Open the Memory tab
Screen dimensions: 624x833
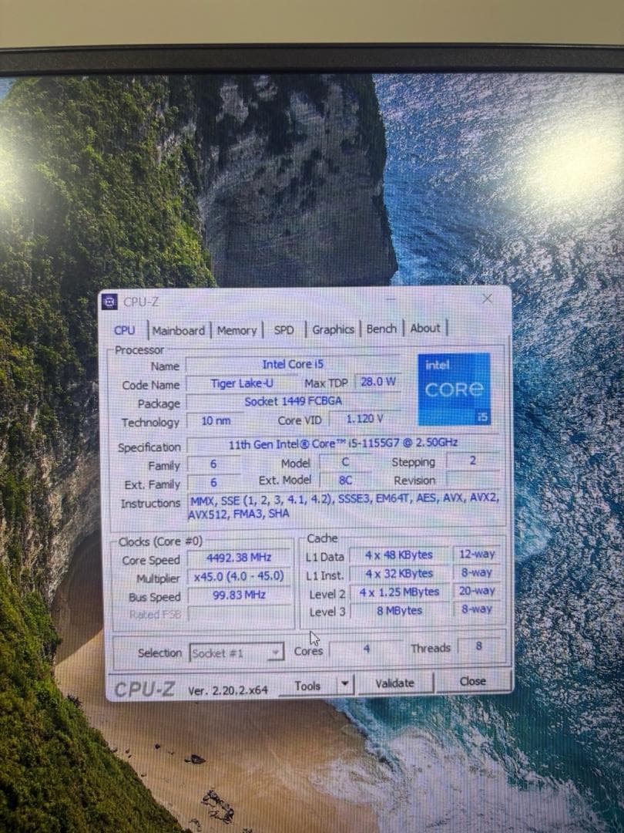237,330
